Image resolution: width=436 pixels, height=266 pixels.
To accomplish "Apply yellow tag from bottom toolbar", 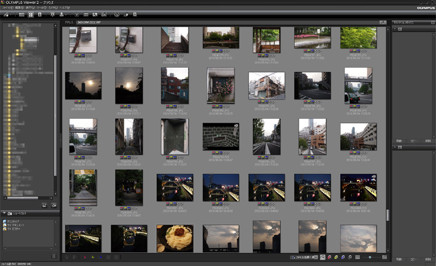I will point(93,257).
